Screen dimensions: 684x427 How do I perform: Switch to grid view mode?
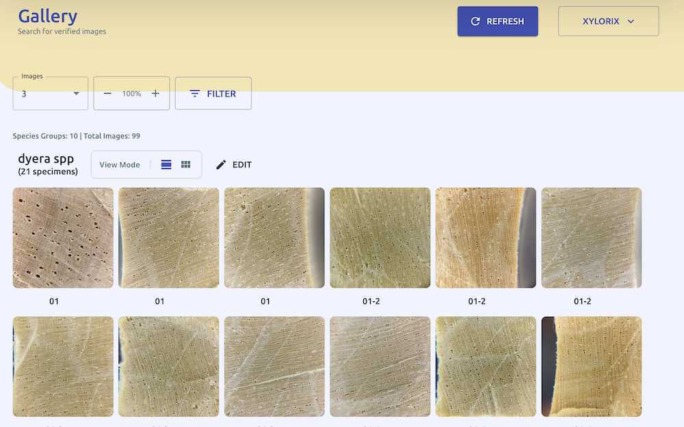[x=185, y=165]
